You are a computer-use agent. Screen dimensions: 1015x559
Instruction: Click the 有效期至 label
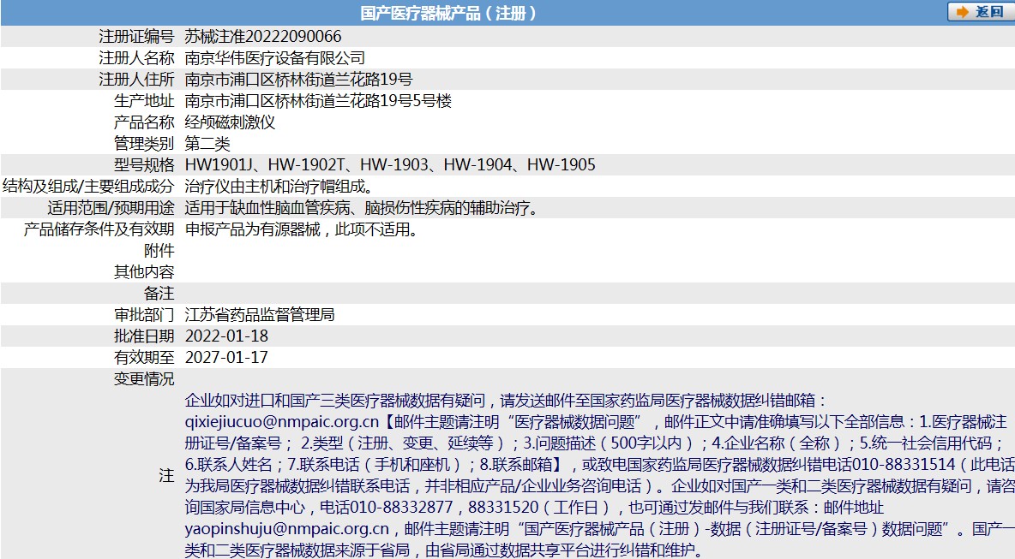(144, 357)
